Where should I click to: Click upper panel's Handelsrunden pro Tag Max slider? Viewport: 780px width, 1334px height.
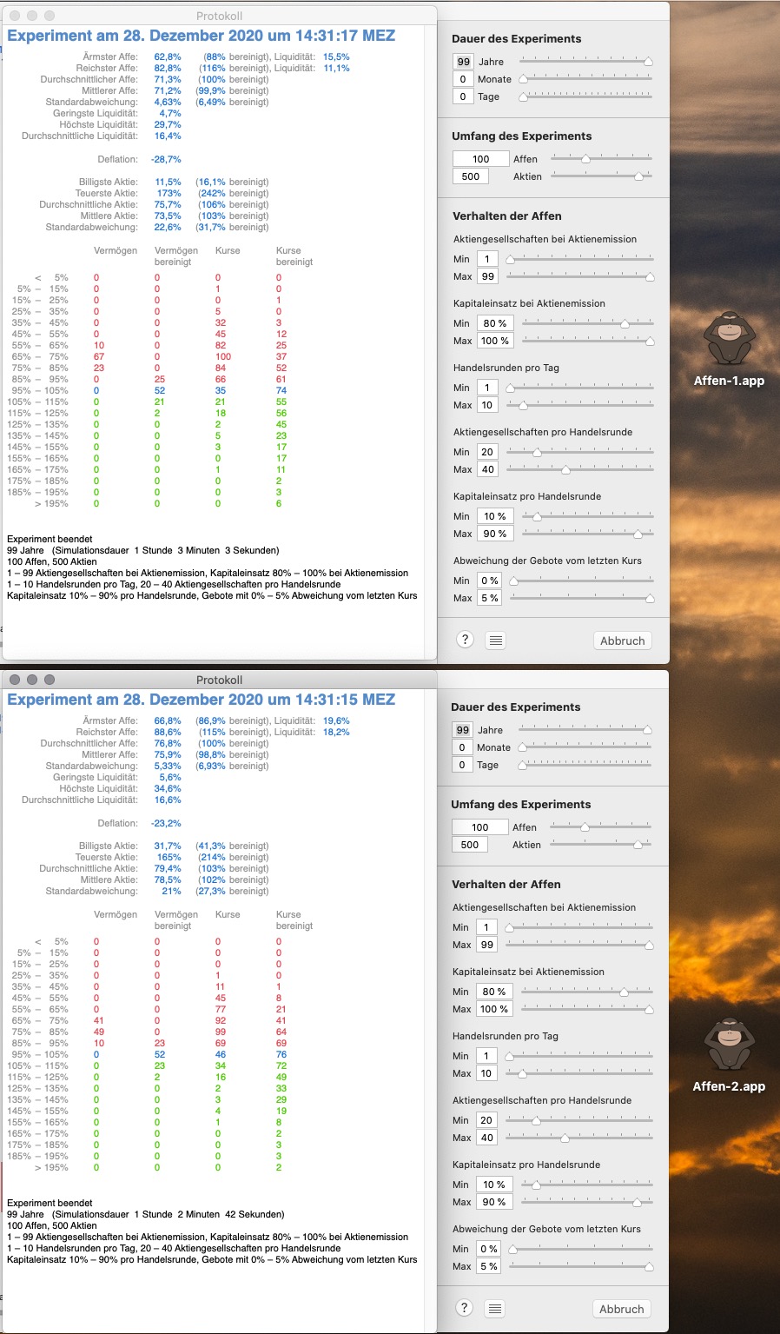[580, 405]
